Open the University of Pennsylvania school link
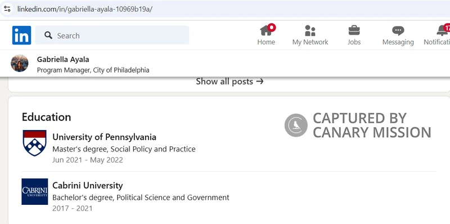The image size is (450, 224). click(104, 137)
